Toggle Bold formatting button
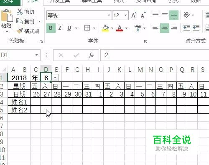Image resolution: width=209 pixels, height=165 pixels. pyautogui.click(x=51, y=28)
